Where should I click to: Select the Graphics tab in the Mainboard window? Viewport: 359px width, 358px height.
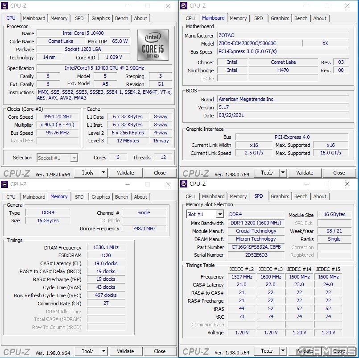pos(280,18)
